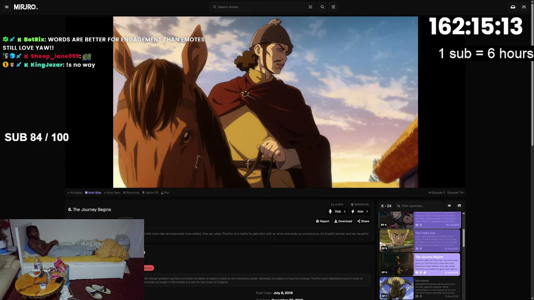The width and height of the screenshot is (534, 300).
Task: Select the Normanni episode title
Action: [422, 281]
